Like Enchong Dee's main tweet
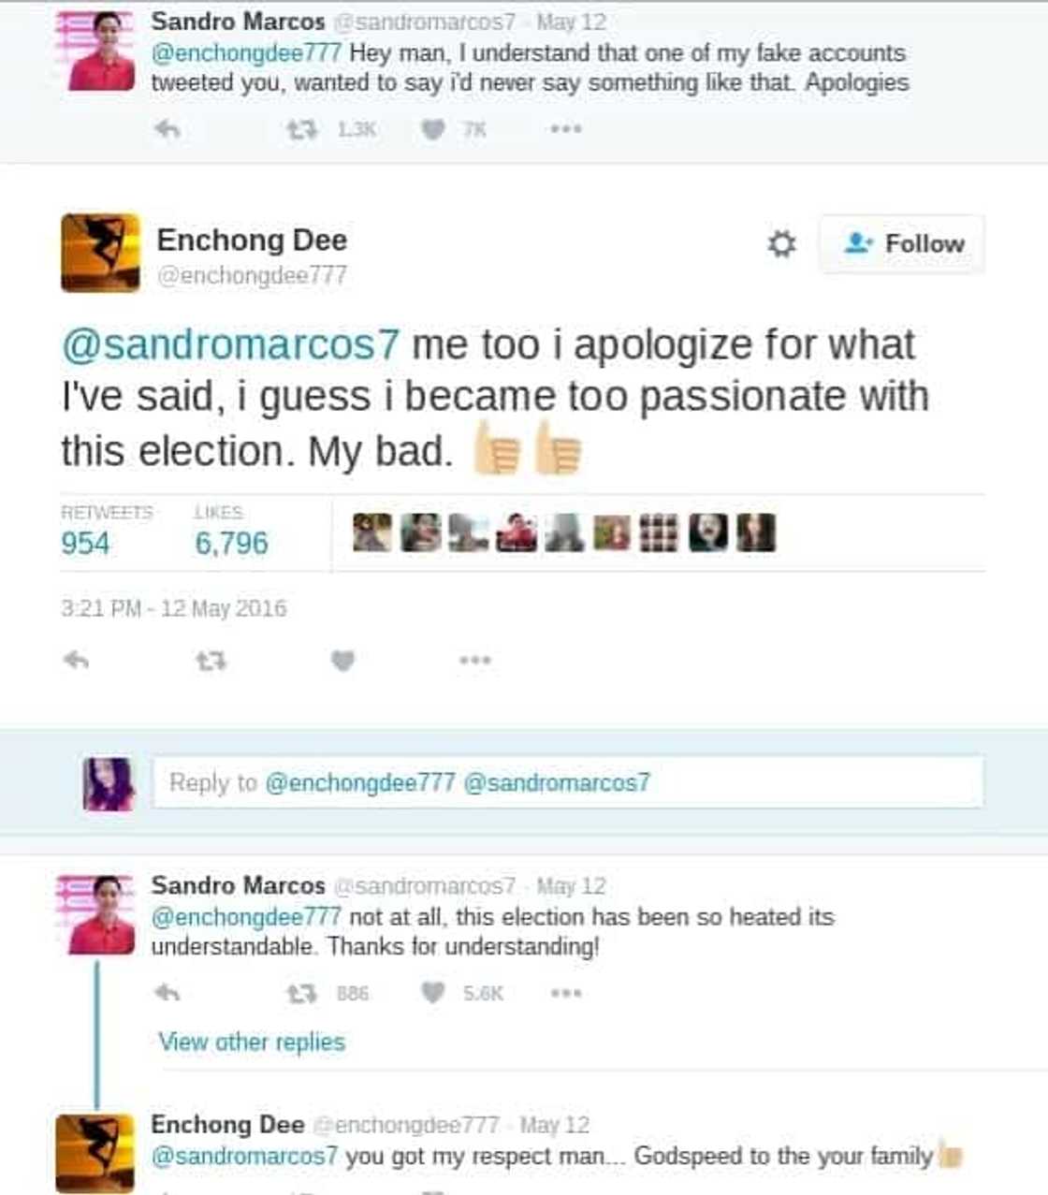1048x1195 pixels. [x=343, y=661]
